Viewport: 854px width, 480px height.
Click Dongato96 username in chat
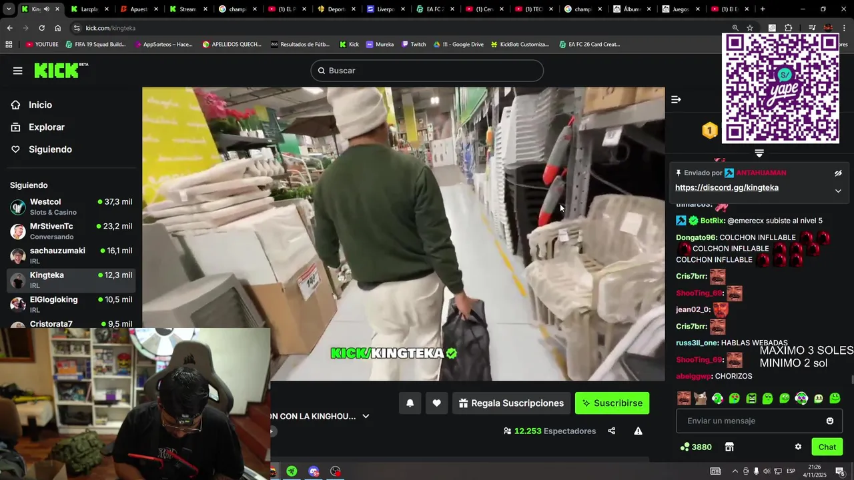pos(696,237)
